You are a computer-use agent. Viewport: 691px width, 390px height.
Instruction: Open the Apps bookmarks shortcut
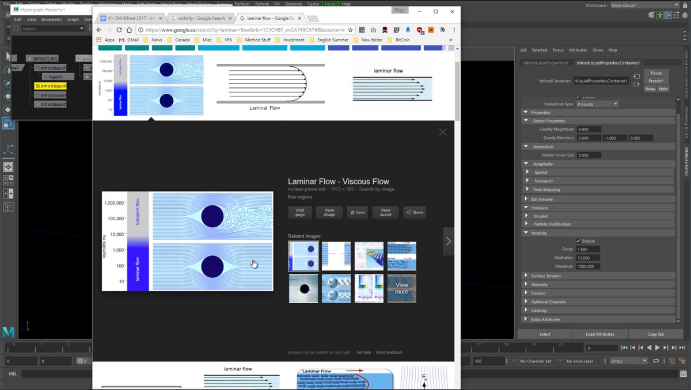point(106,40)
